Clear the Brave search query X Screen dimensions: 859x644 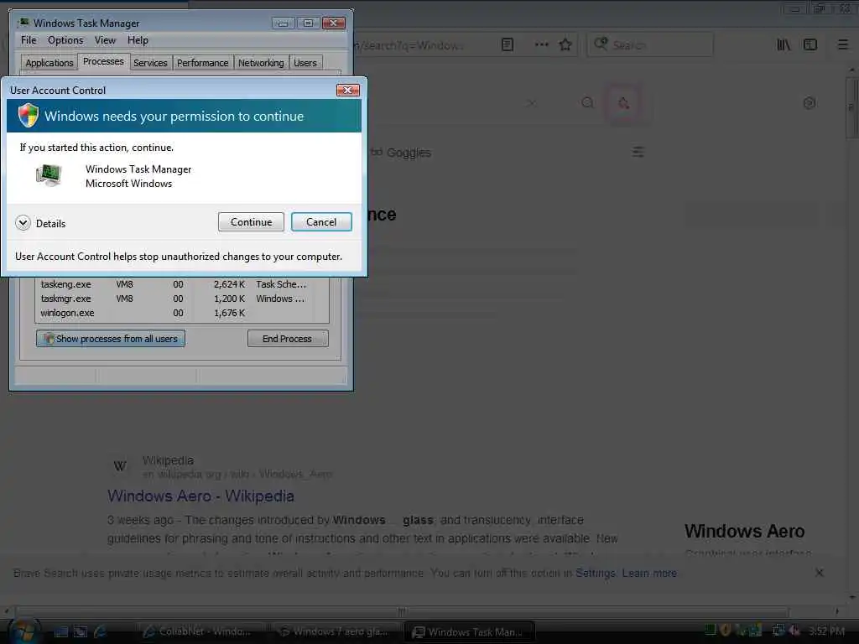531,103
